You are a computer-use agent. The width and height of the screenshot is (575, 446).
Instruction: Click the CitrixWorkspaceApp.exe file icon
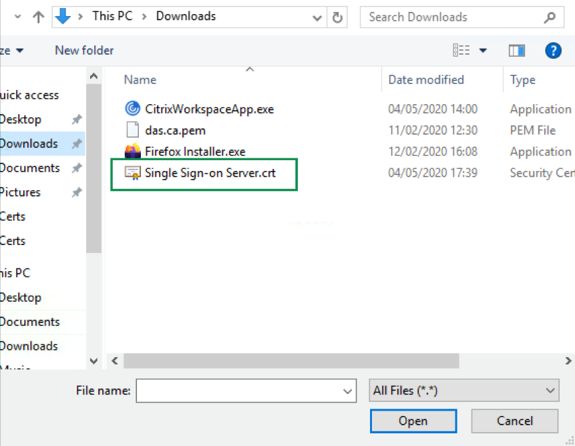(x=132, y=108)
